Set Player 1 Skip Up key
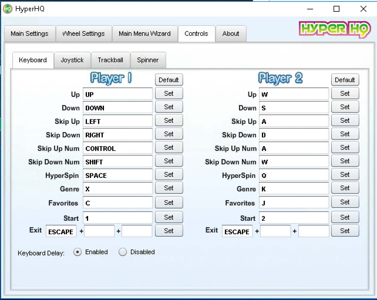The height and width of the screenshot is (300, 377). (x=169, y=120)
